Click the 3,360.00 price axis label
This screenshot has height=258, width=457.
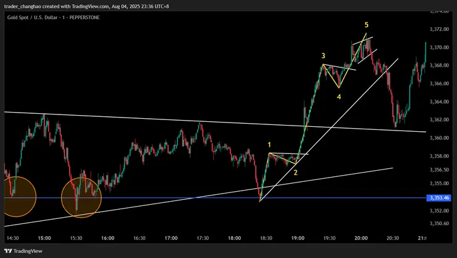coord(439,138)
